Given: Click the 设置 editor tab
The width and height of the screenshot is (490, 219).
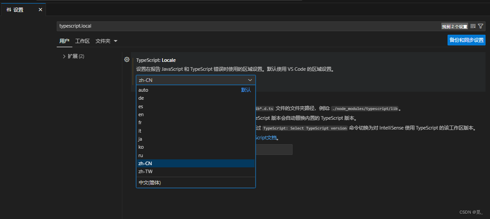Looking at the screenshot, I should [x=23, y=10].
